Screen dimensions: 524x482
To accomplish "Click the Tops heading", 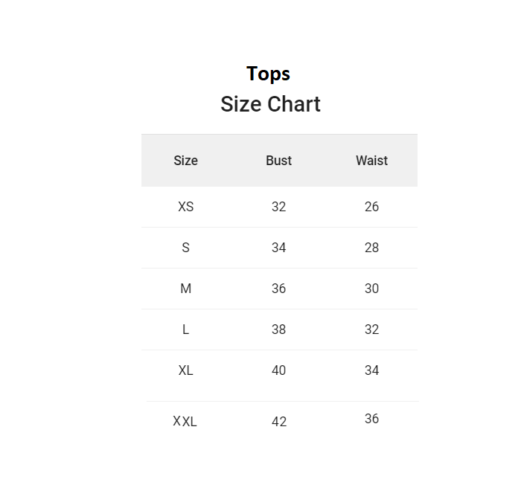I will pyautogui.click(x=268, y=74).
